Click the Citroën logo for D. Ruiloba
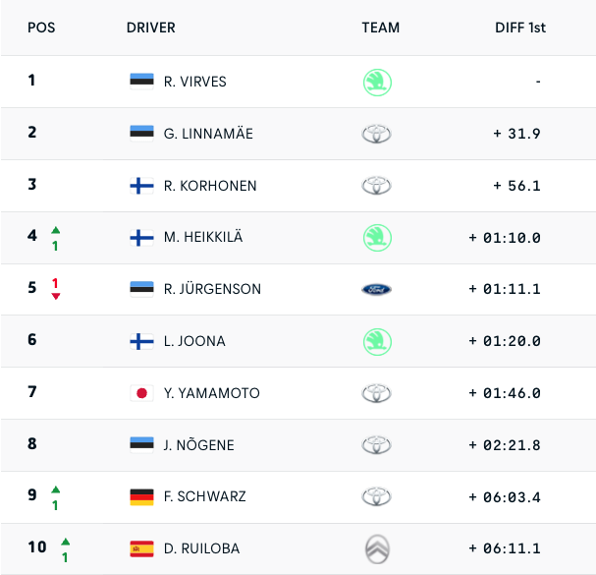Screen dimensions: 596x575 tap(376, 548)
